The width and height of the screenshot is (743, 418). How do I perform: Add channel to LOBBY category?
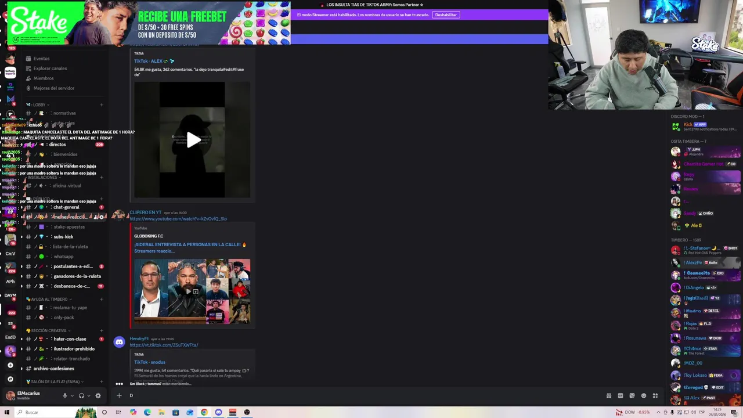(x=101, y=105)
